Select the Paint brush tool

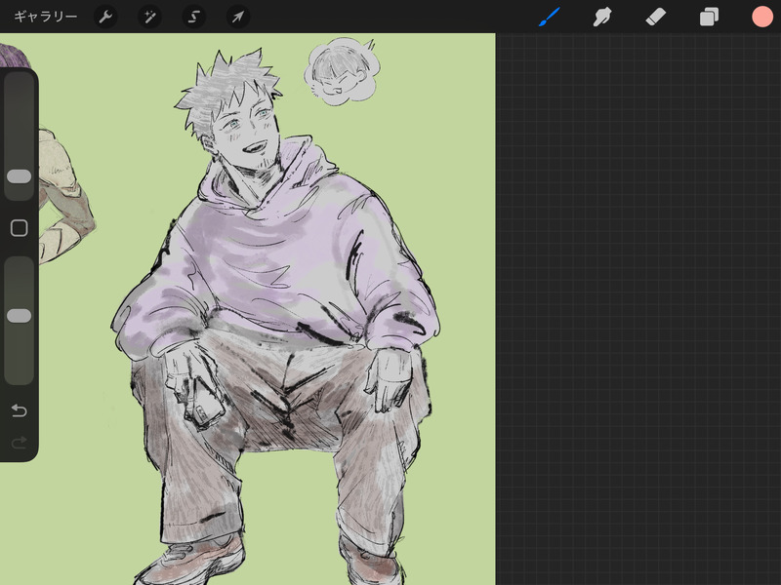(550, 17)
